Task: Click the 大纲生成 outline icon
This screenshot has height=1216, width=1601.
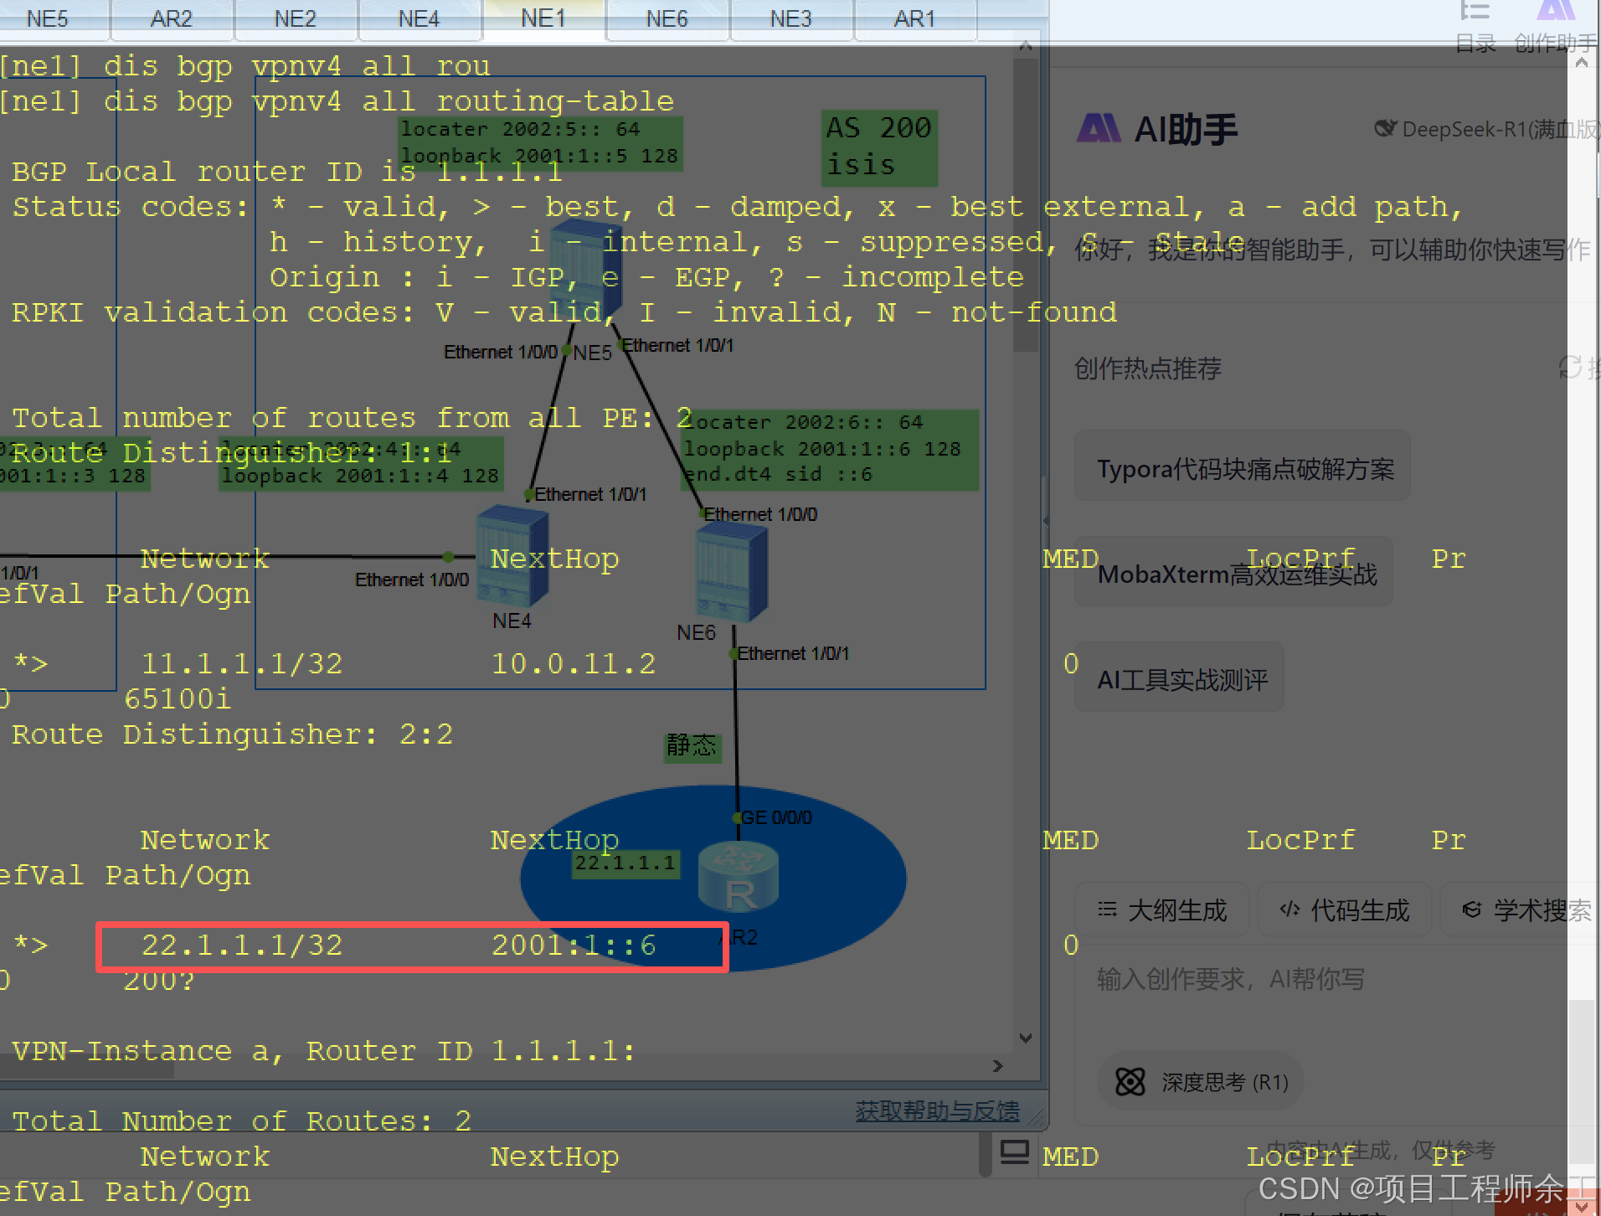Action: (x=1107, y=909)
